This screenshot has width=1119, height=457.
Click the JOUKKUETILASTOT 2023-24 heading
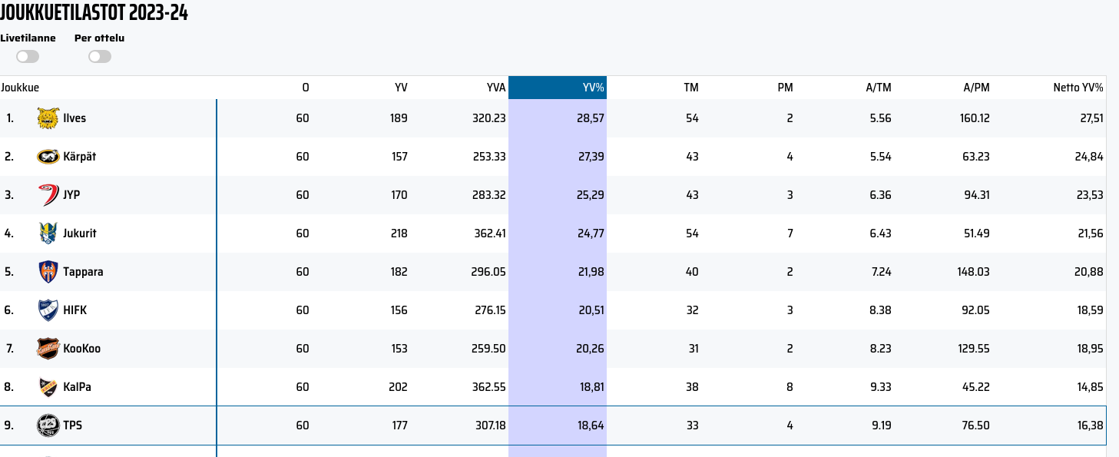click(94, 13)
